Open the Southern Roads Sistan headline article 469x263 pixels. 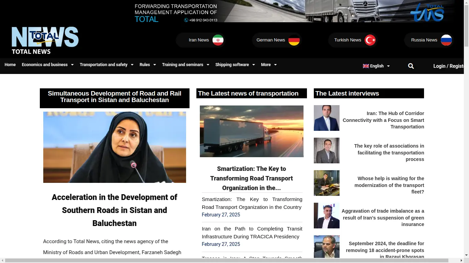114,210
